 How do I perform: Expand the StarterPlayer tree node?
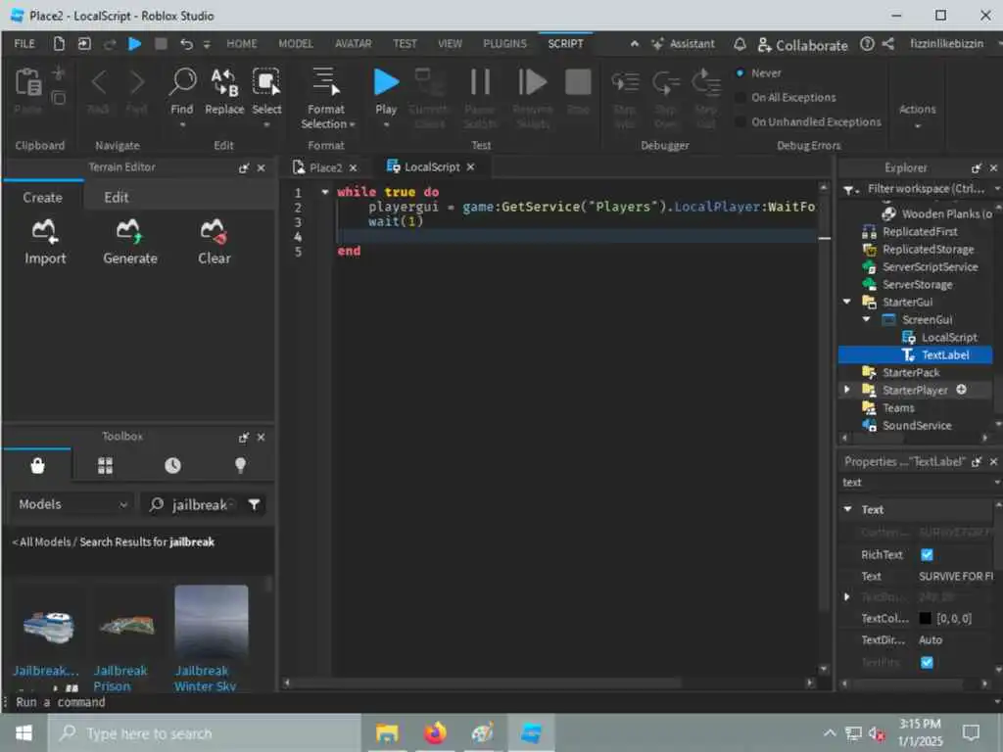[x=847, y=390]
